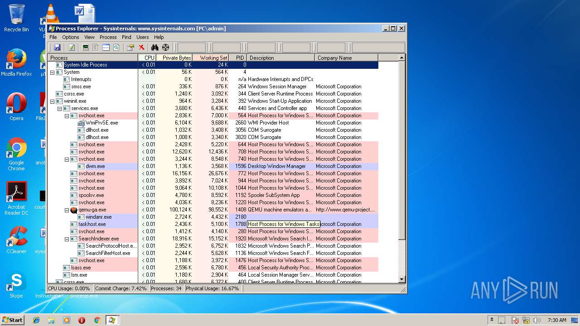Open the Skype desktop icon
Viewport: 580px width, 326px height.
point(16,284)
